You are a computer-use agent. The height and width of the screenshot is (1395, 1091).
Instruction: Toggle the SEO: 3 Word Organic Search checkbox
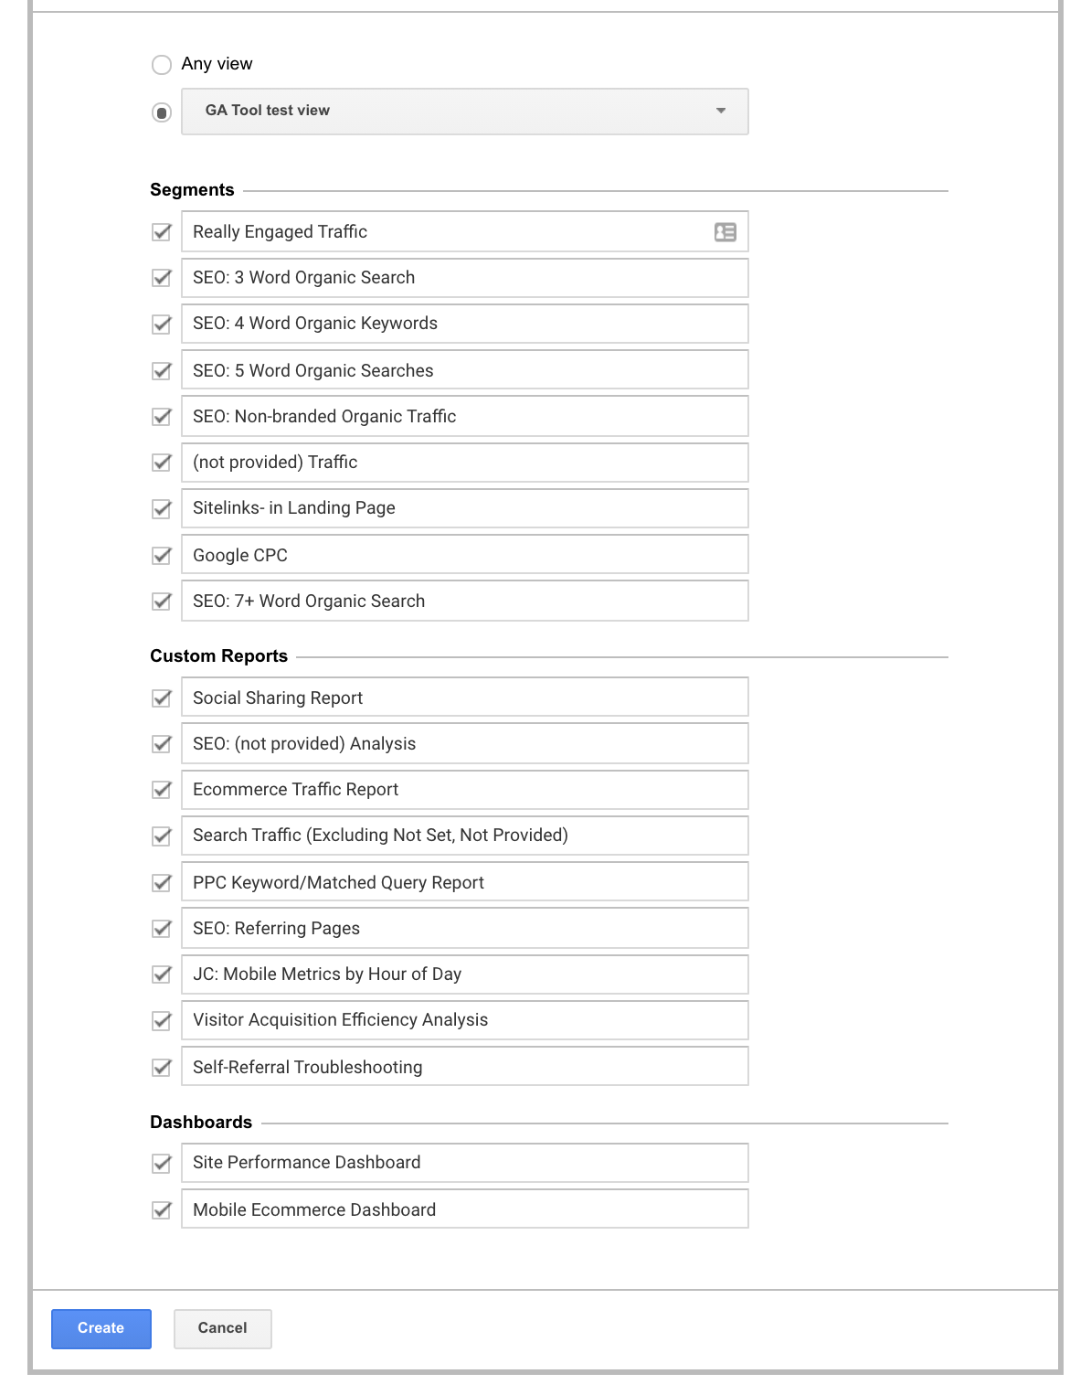[161, 278]
